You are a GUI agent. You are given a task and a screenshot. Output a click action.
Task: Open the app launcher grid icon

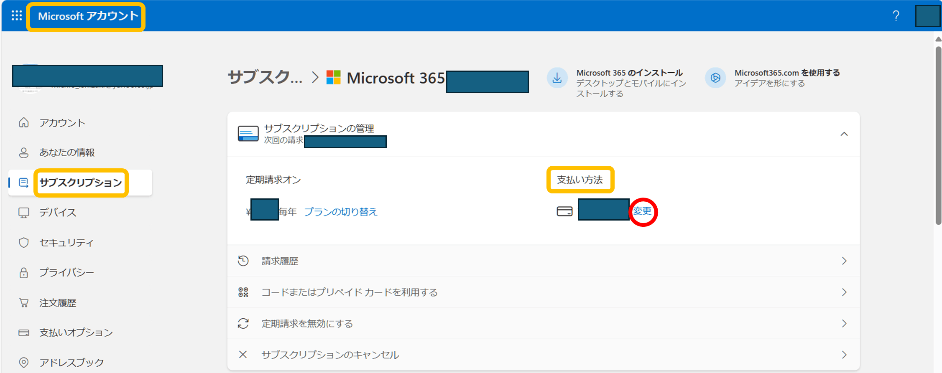[17, 16]
